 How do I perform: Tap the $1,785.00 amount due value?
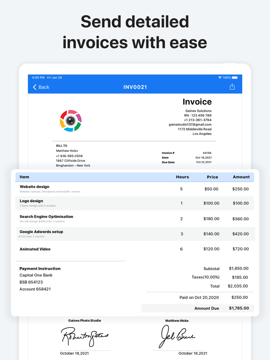239,308
